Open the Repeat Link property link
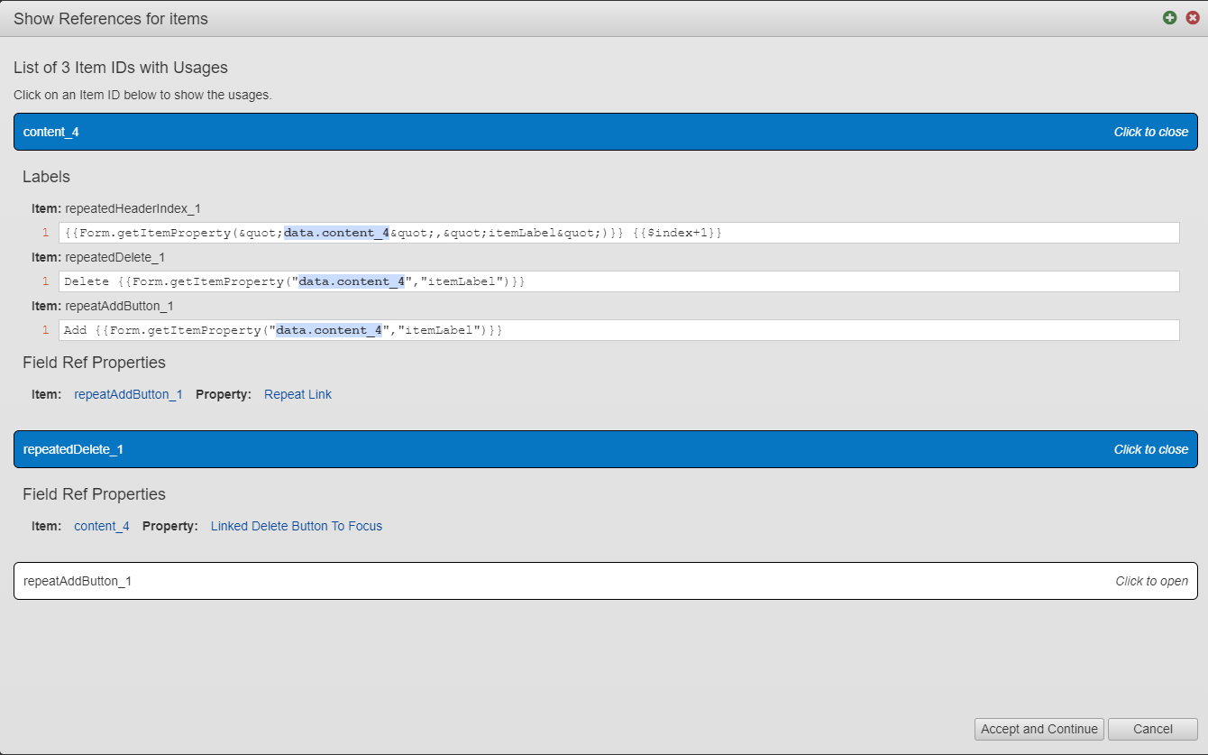Viewport: 1208px width, 755px height. click(x=297, y=394)
